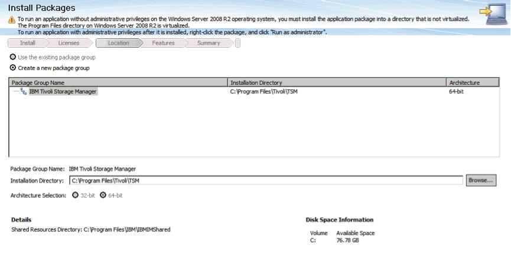Click the Install Packages title
The width and height of the screenshot is (511, 255).
click(41, 8)
